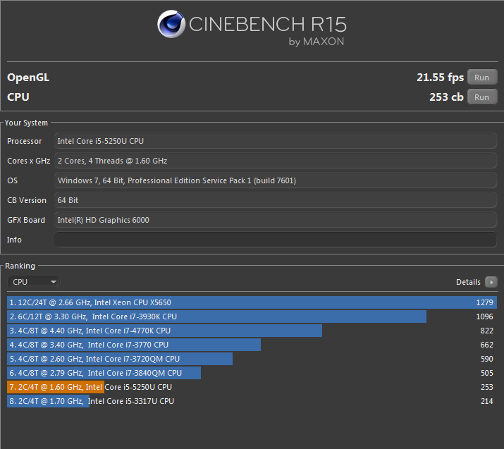Click the Core i7-3840QM ranking row

pos(104,373)
